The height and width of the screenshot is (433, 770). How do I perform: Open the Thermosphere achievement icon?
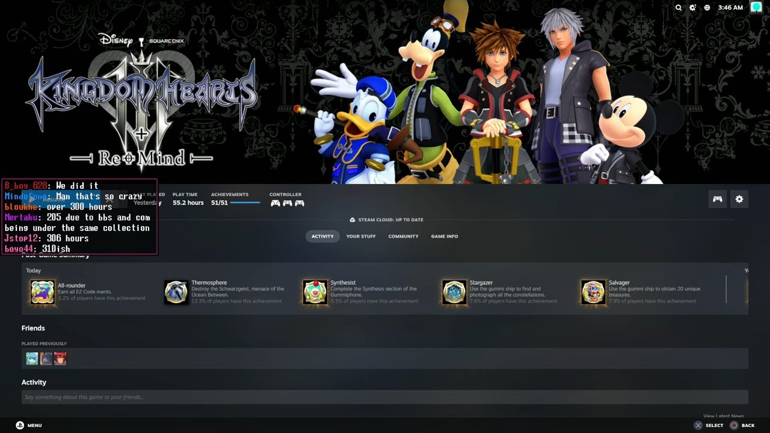[176, 292]
